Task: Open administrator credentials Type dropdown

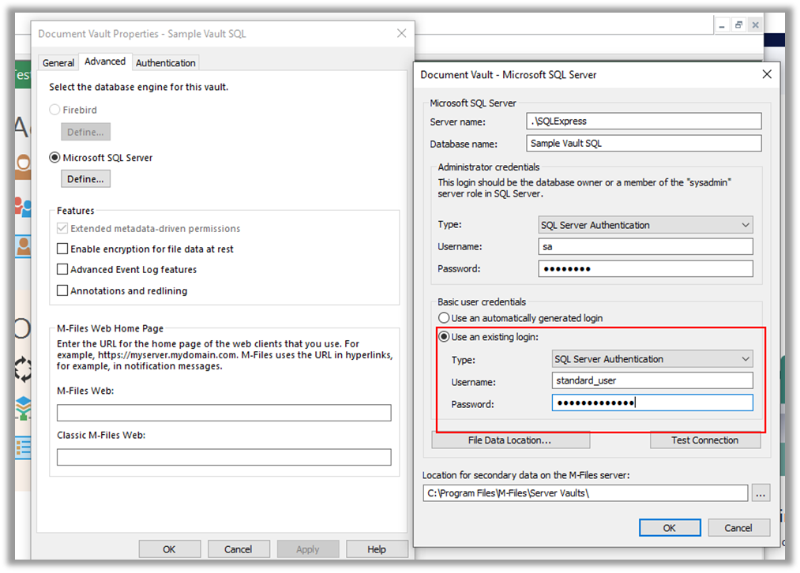Action: coord(645,225)
